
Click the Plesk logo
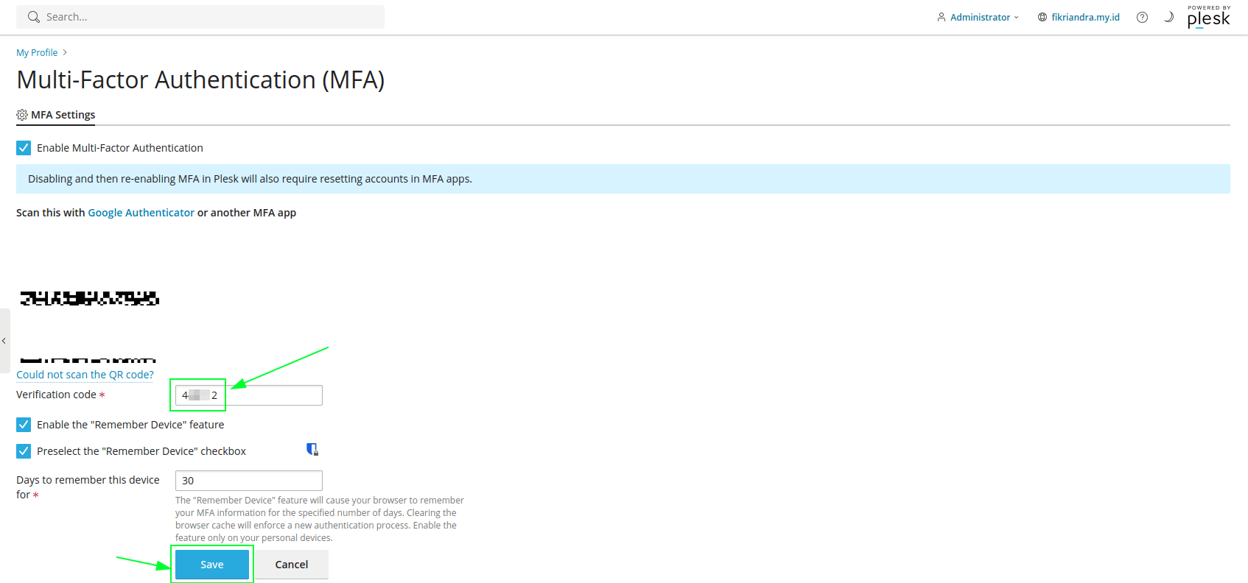tap(1208, 18)
